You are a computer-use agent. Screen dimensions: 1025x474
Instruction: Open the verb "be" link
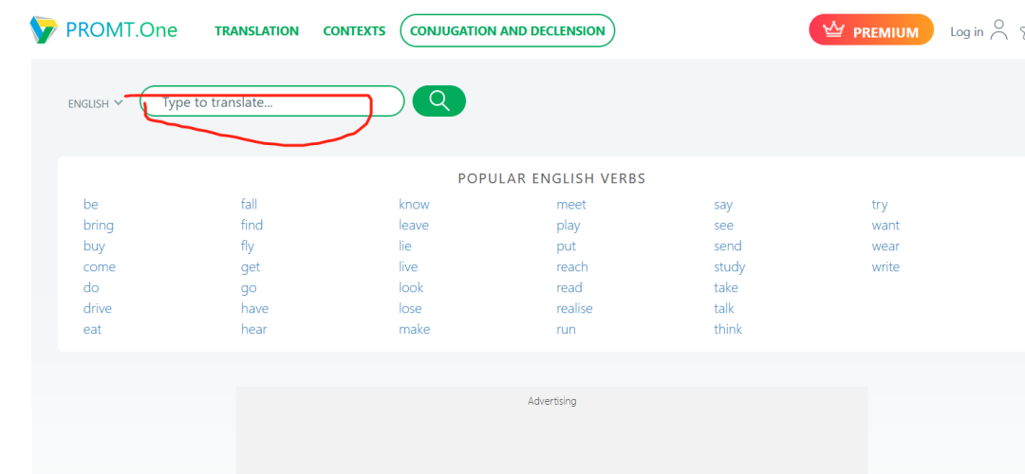(x=91, y=205)
